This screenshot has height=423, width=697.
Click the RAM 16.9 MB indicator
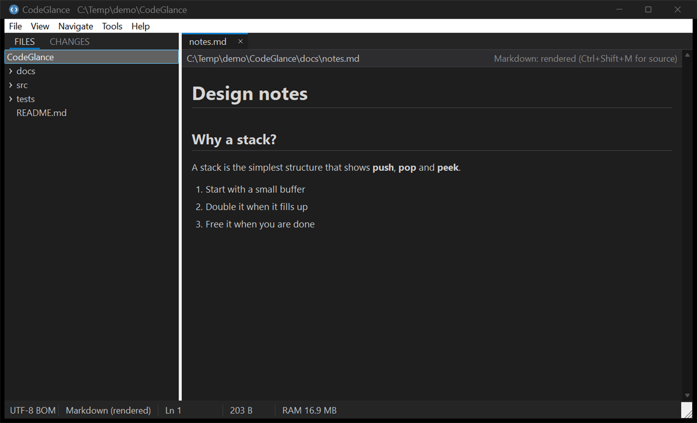coord(309,411)
